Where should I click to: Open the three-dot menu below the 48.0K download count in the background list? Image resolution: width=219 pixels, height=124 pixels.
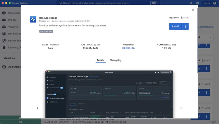point(206,92)
